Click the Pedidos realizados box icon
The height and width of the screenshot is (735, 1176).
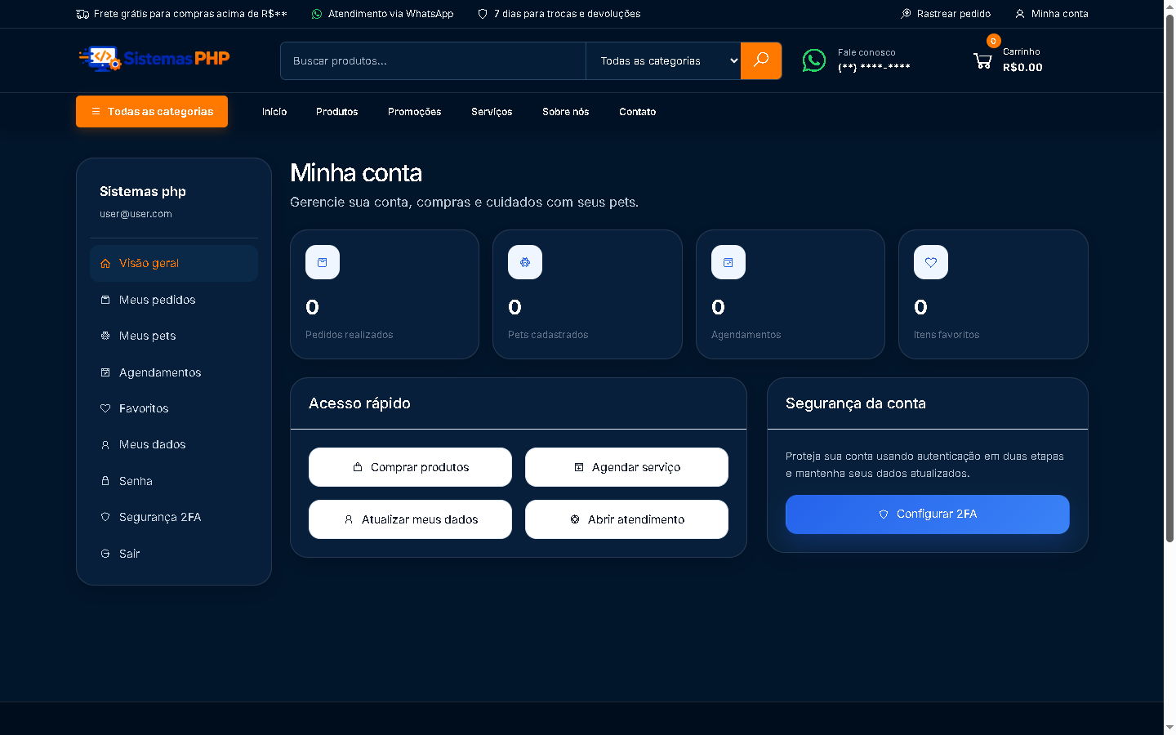[323, 262]
